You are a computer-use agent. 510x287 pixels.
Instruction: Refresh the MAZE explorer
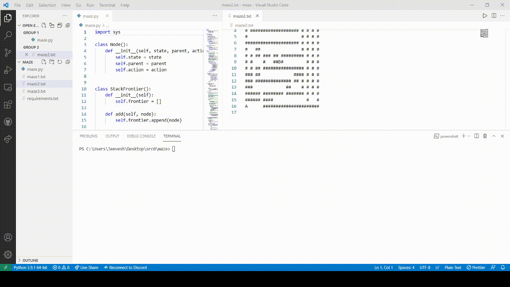(60, 62)
